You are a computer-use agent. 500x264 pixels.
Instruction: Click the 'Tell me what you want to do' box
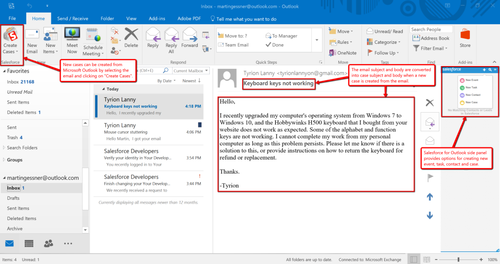(x=243, y=19)
